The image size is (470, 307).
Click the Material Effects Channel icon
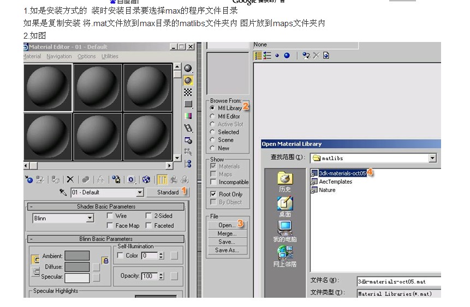coord(131,179)
